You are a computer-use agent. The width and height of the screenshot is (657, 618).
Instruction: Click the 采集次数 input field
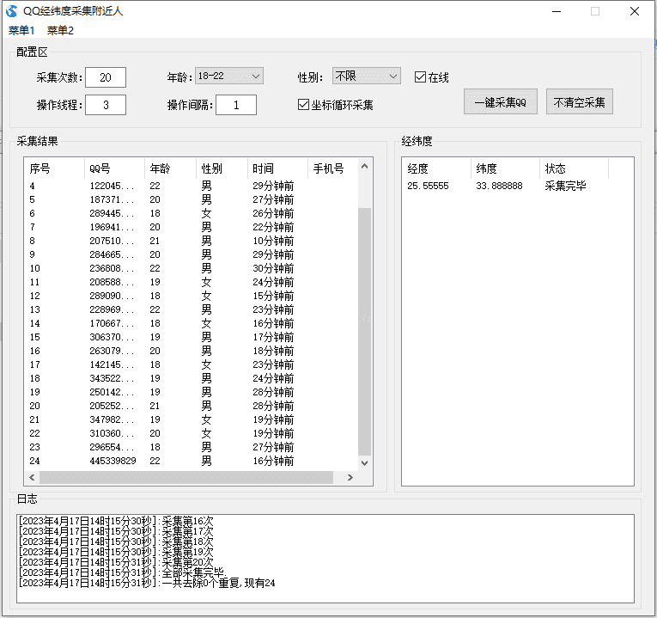[x=106, y=77]
